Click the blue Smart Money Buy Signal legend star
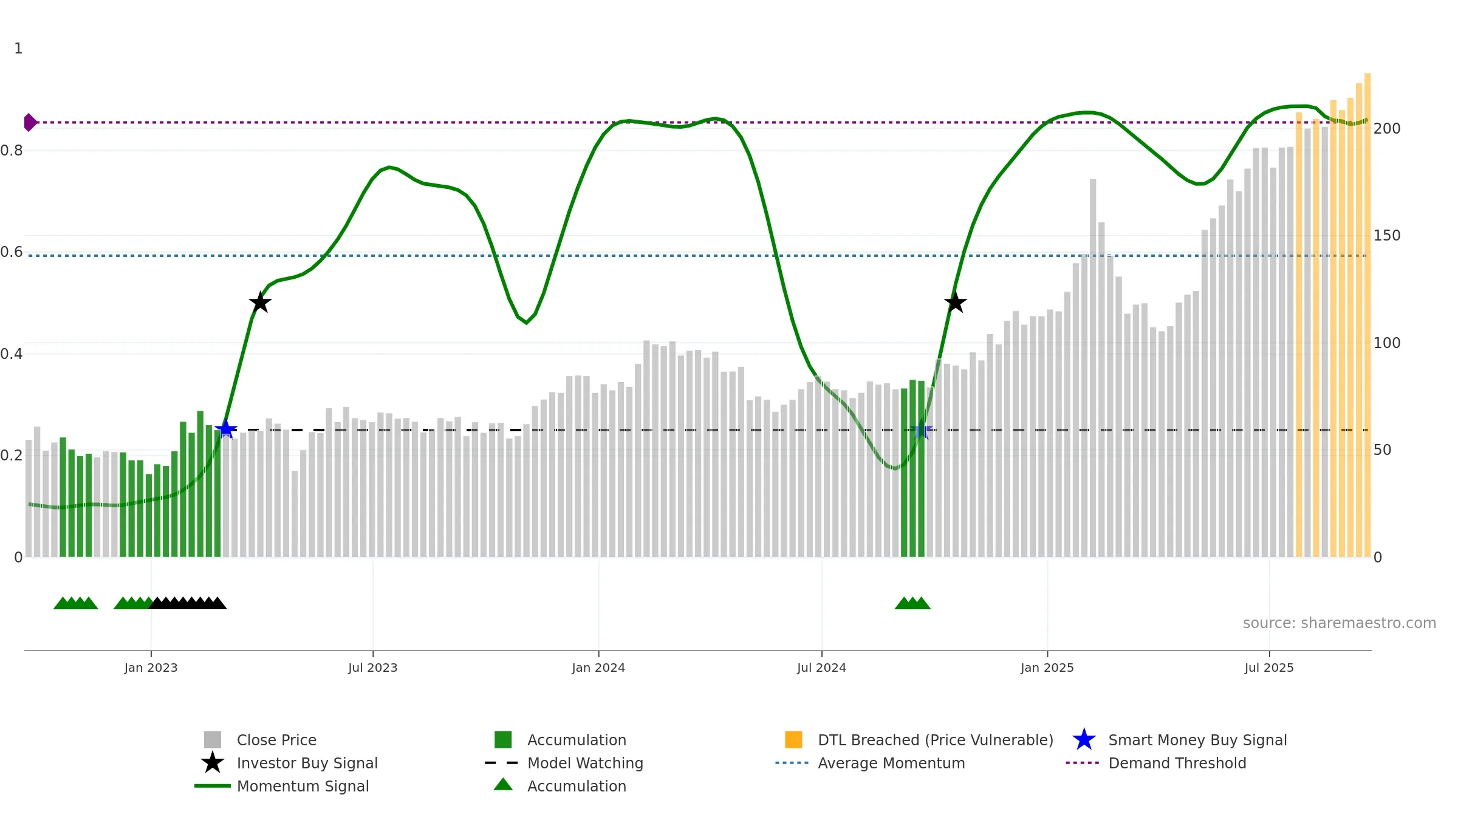Viewport: 1458px width, 820px height. (1084, 739)
